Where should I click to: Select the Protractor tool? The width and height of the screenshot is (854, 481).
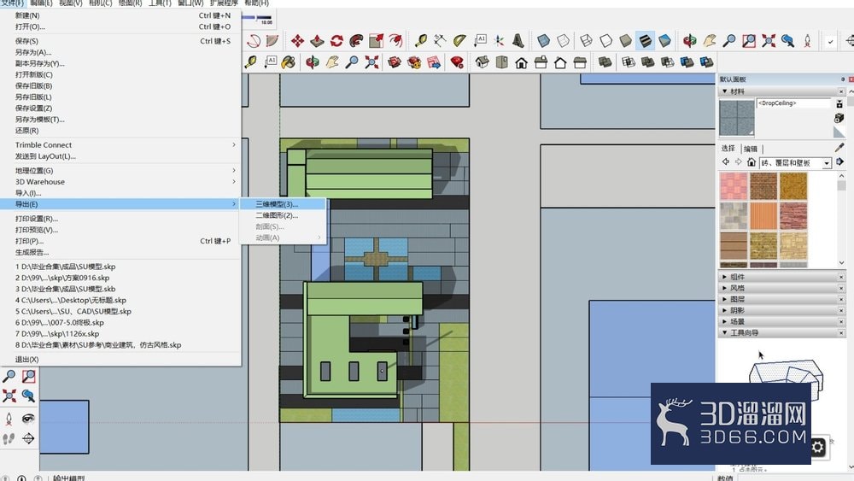coord(459,41)
